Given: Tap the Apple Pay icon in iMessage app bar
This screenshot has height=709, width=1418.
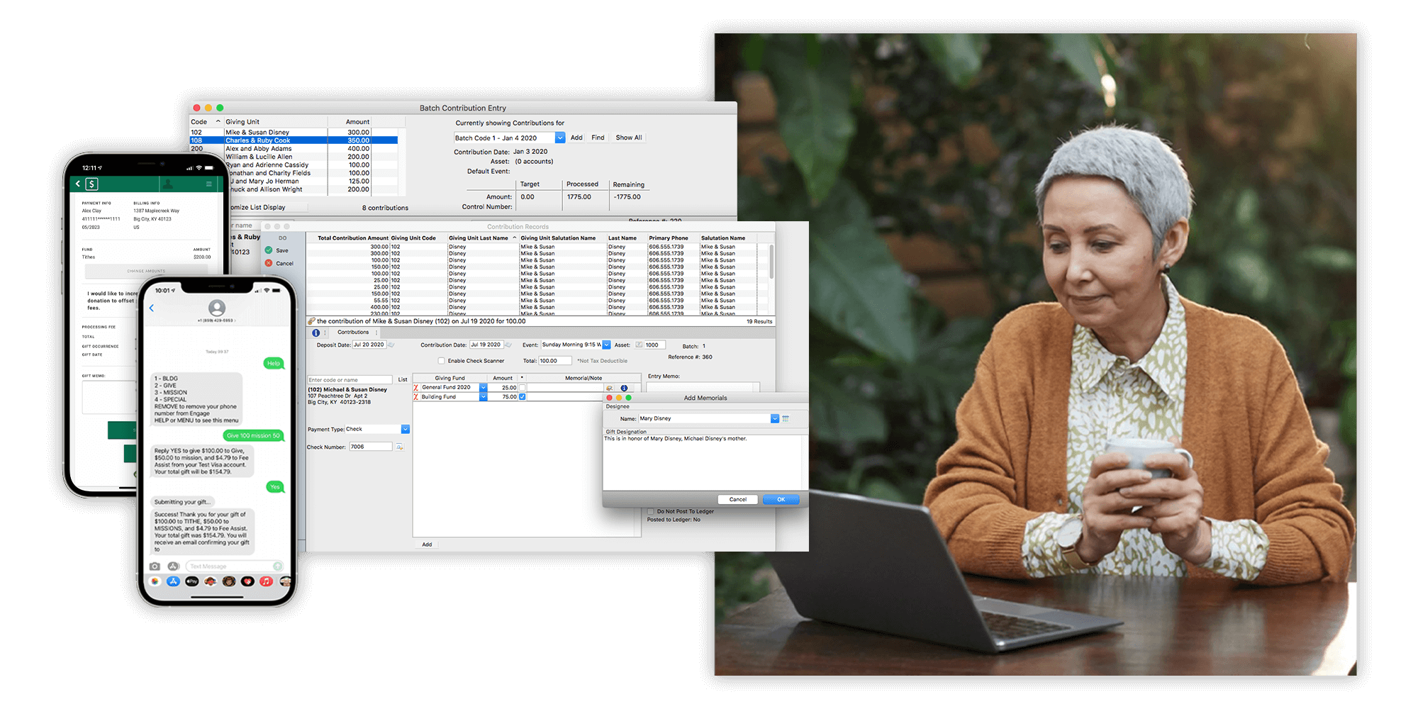Looking at the screenshot, I should click(x=191, y=581).
